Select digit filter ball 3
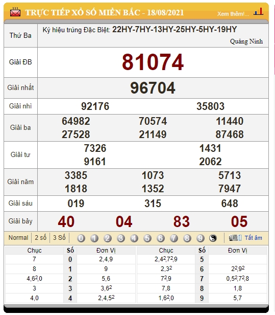 coord(120,238)
